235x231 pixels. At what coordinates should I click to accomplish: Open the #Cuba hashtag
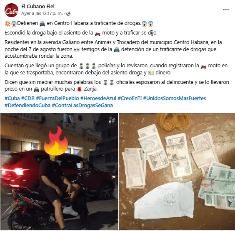tap(12, 98)
